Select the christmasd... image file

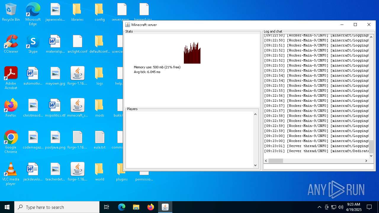pos(33,108)
